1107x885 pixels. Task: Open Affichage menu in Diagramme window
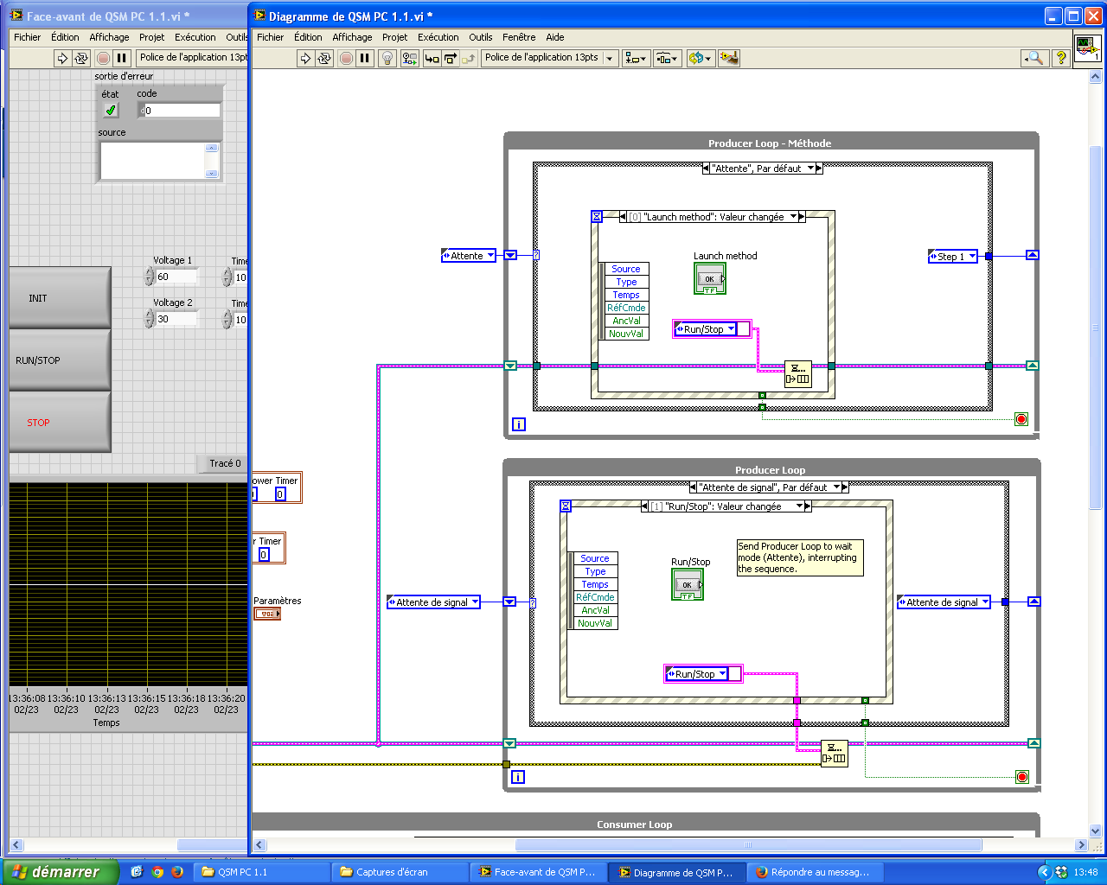click(352, 37)
